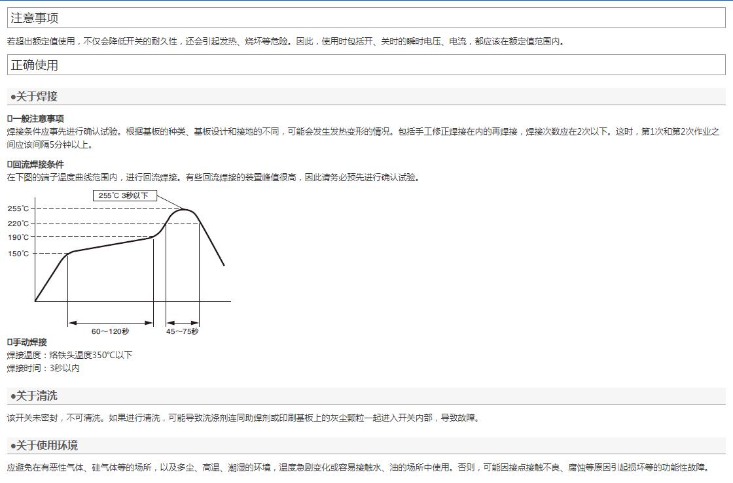Click the 150°C label on temperature axis

[18, 254]
